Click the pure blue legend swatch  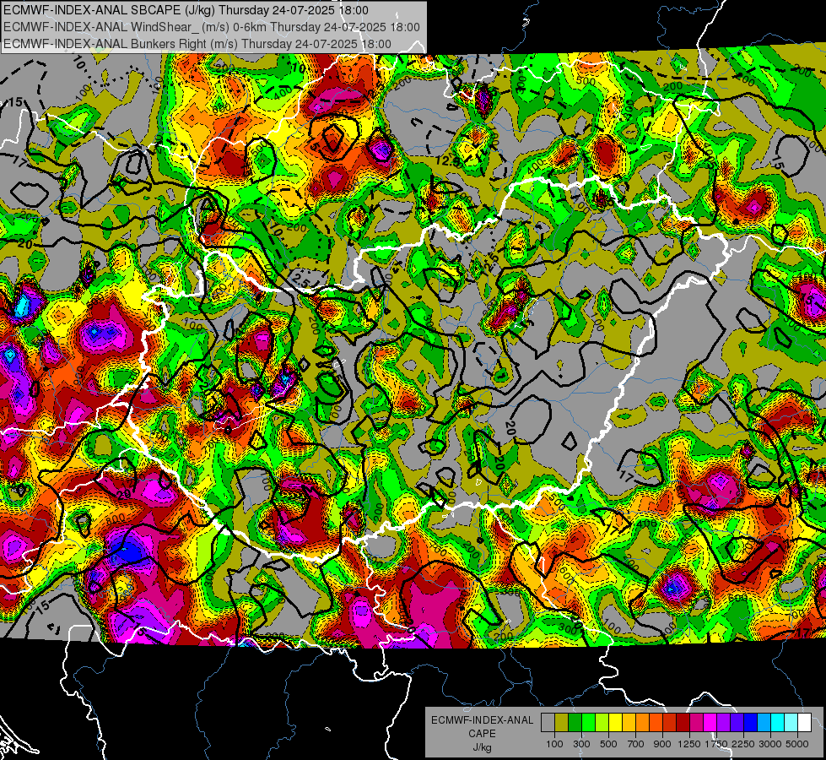coord(751,723)
